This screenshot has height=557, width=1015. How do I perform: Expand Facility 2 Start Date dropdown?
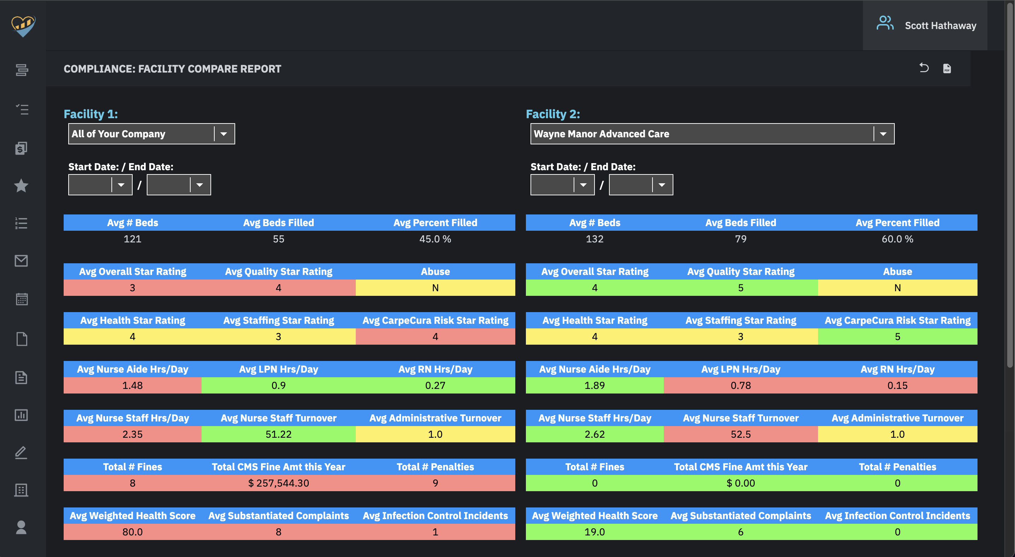562,185
